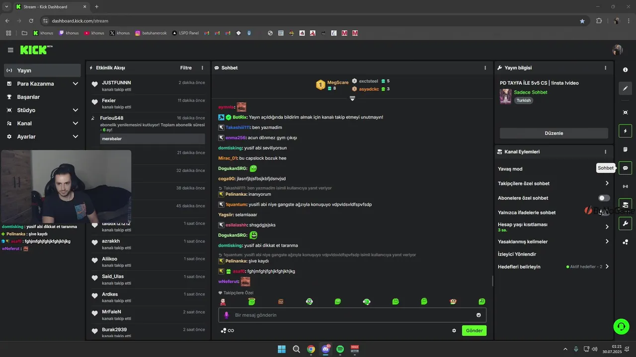Click the FuriouS48 subscription activity row
636x357 pixels.
click(x=148, y=129)
